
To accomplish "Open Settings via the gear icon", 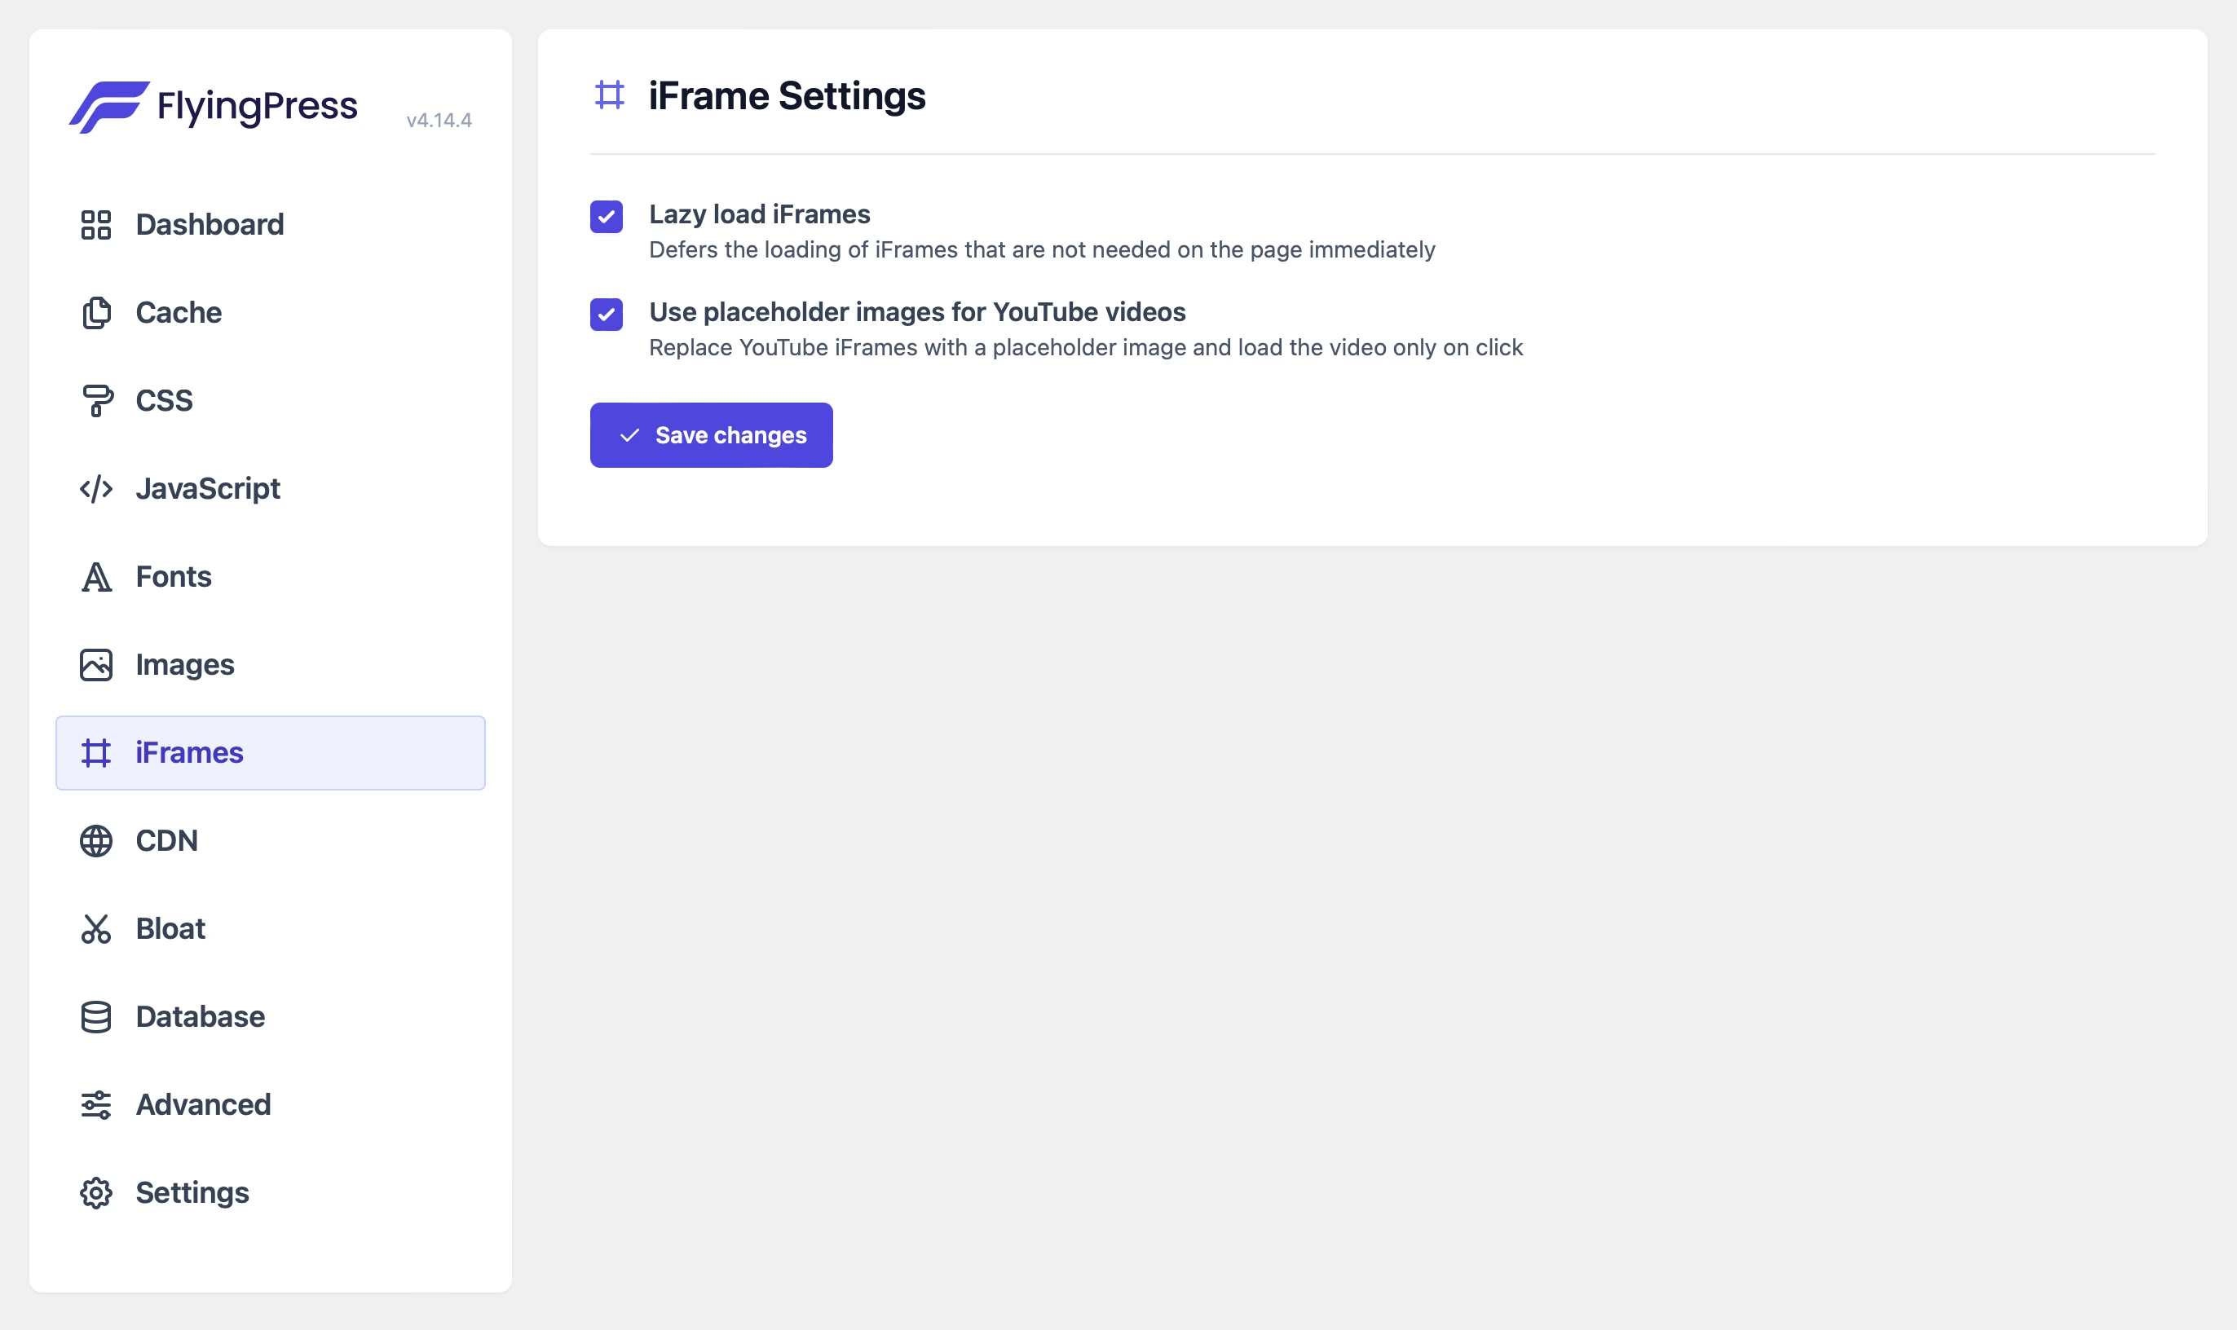I will tap(96, 1192).
